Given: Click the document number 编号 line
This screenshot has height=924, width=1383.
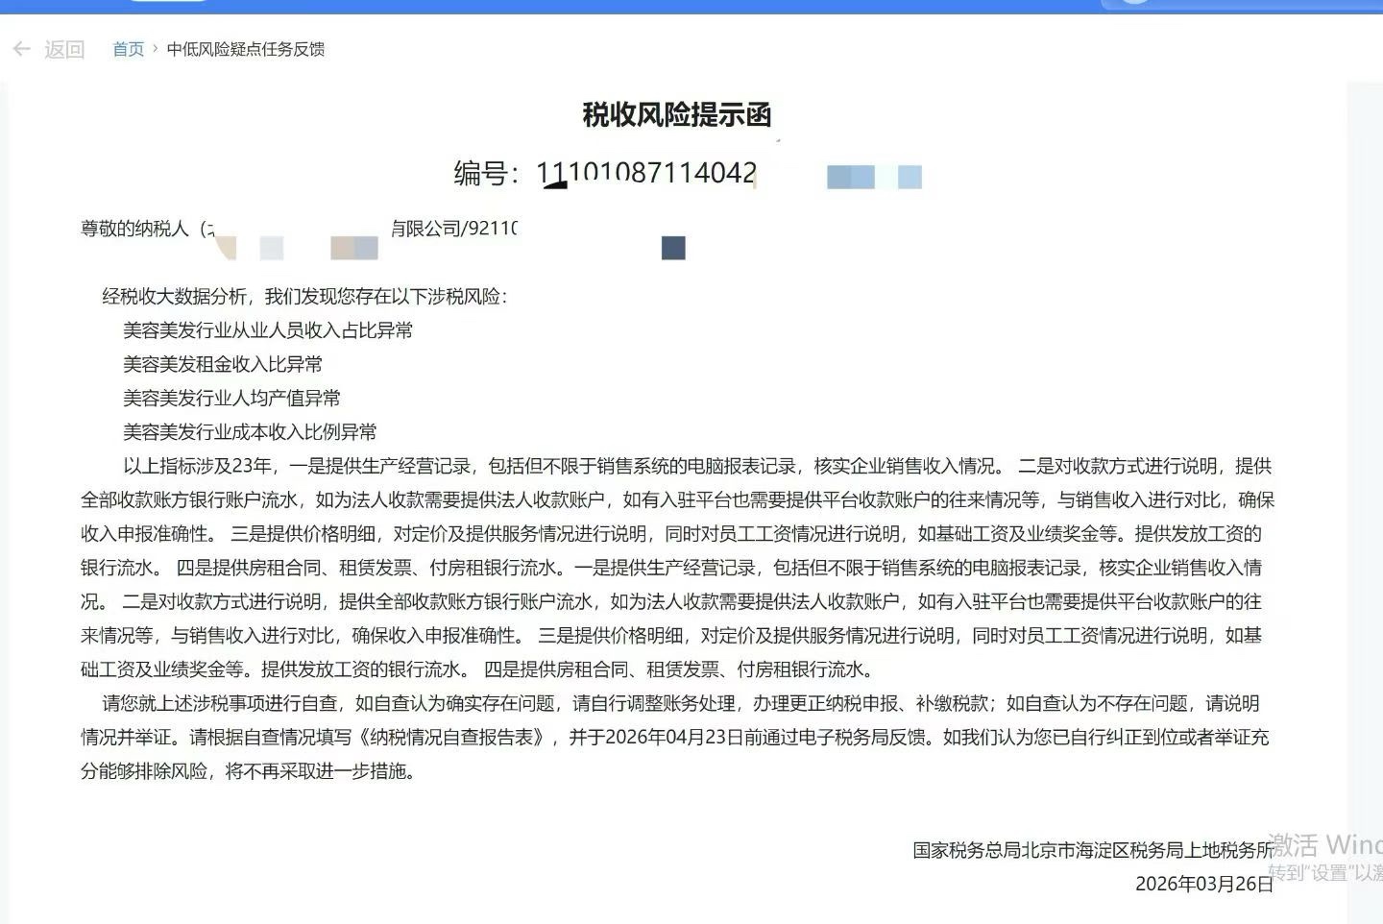Looking at the screenshot, I should 605,174.
